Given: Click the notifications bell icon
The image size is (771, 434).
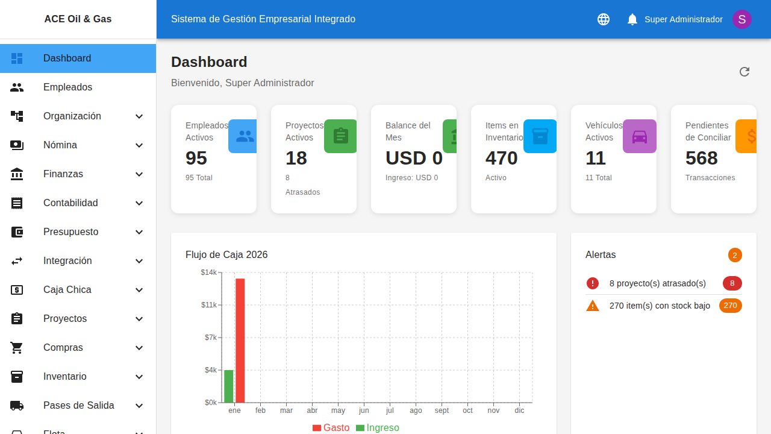Looking at the screenshot, I should 632,19.
